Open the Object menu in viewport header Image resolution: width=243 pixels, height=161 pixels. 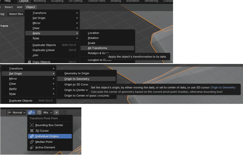pos(31,7)
